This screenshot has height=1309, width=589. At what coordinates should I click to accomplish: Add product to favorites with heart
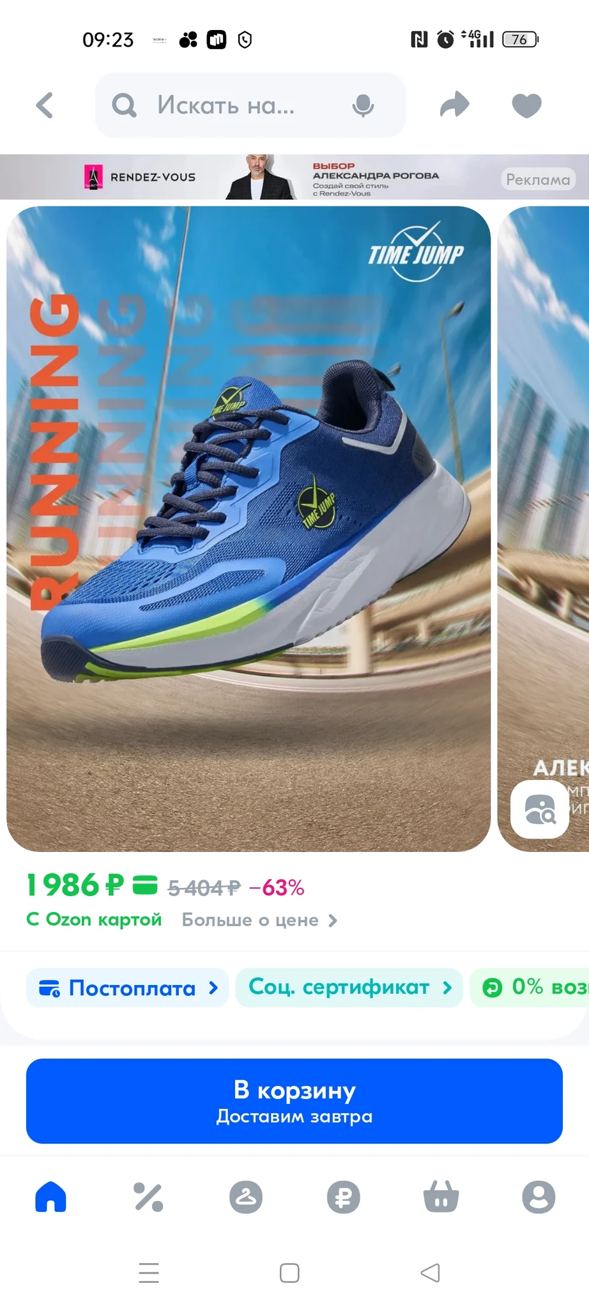[x=526, y=105]
